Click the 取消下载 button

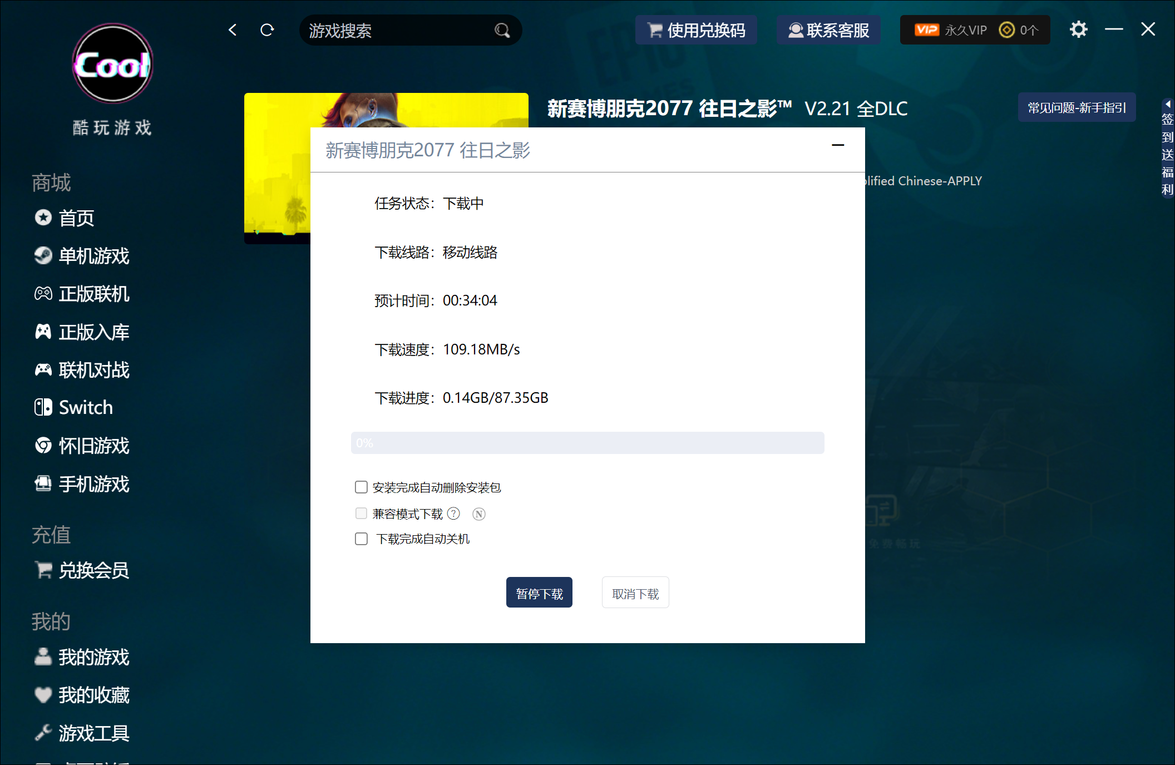pos(635,593)
